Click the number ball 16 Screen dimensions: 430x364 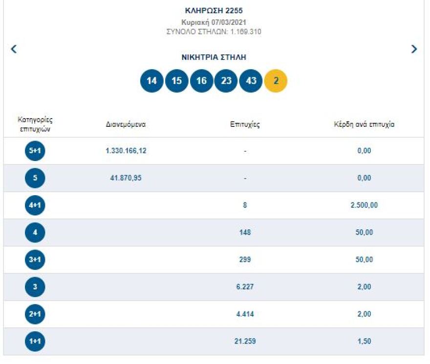(x=202, y=81)
